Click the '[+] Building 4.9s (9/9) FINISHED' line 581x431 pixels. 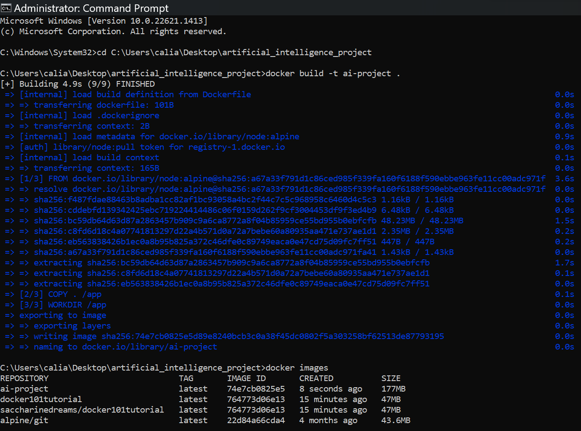[78, 84]
